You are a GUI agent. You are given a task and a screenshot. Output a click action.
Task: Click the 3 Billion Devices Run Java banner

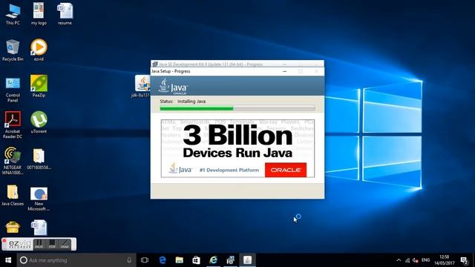[237, 148]
